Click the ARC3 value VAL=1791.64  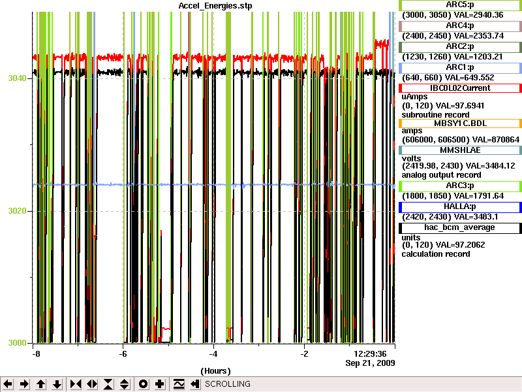479,197
